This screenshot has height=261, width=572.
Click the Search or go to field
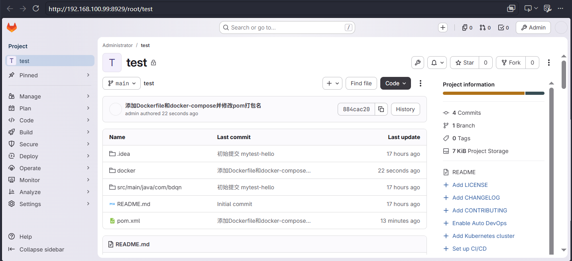tap(287, 27)
